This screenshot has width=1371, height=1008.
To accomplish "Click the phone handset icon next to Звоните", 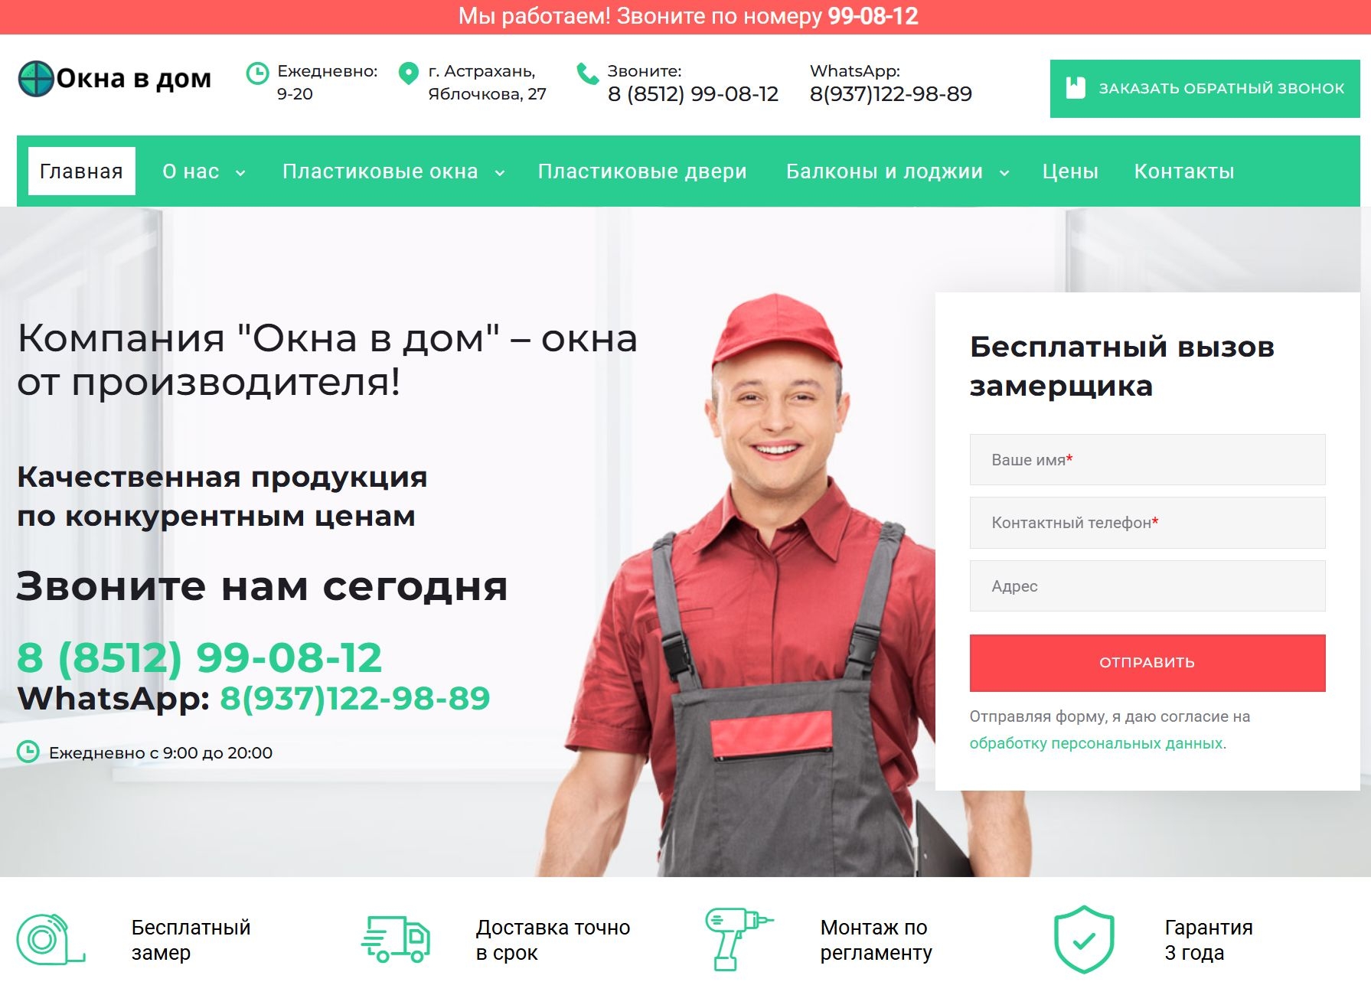I will [x=587, y=73].
